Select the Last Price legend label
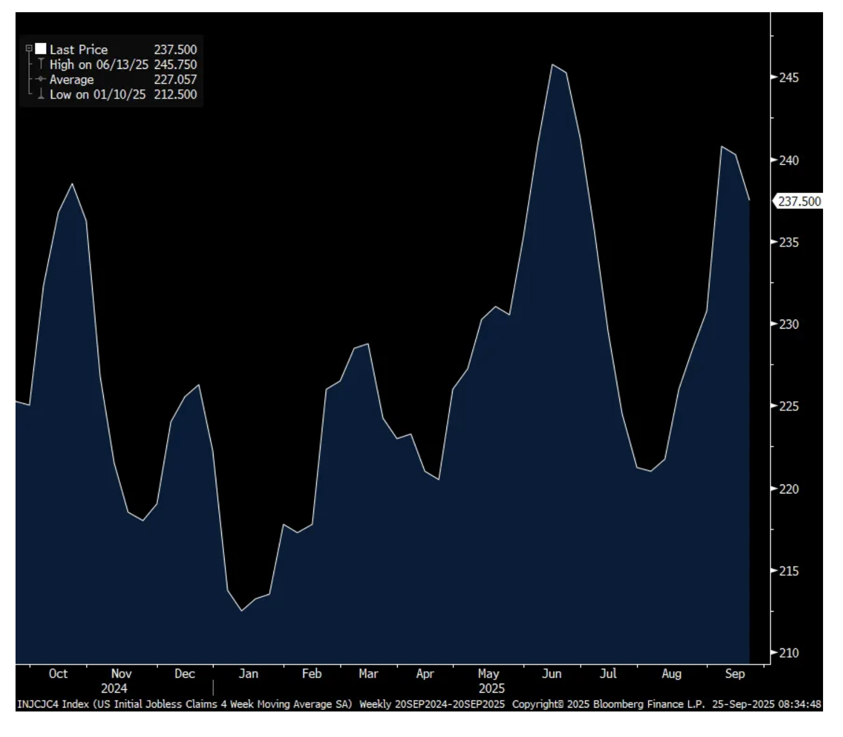Viewport: 843px width, 737px height. click(x=78, y=49)
